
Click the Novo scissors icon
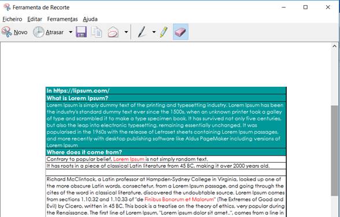[x=6, y=32]
